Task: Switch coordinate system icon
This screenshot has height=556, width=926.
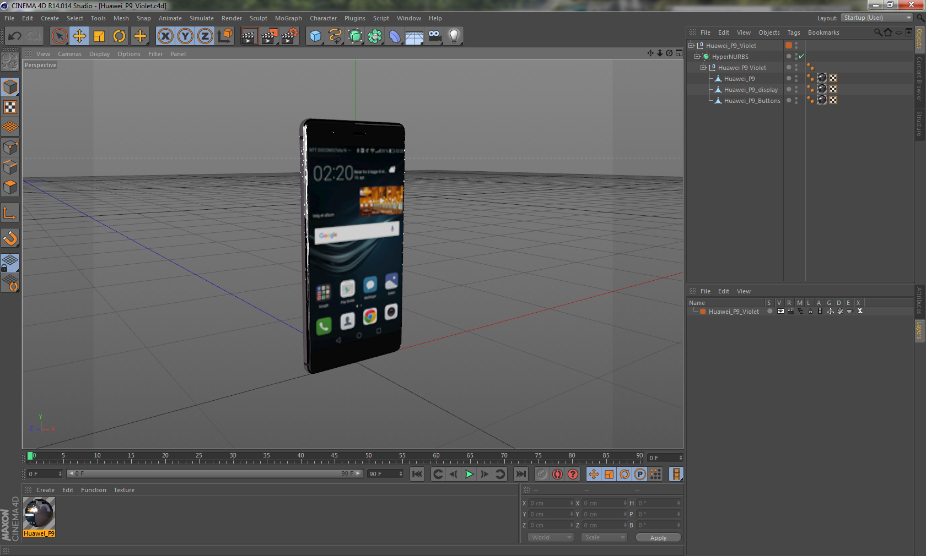Action: 225,36
